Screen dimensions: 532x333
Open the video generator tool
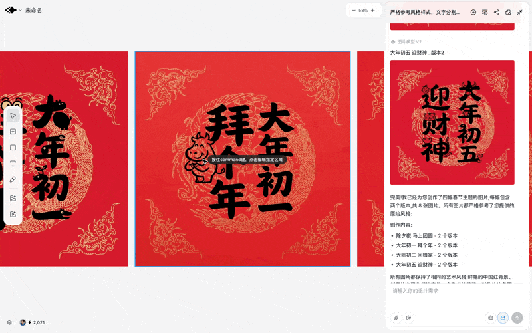point(13,214)
